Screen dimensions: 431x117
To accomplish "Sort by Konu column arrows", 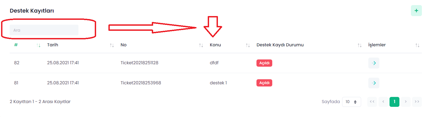I will click(248, 45).
